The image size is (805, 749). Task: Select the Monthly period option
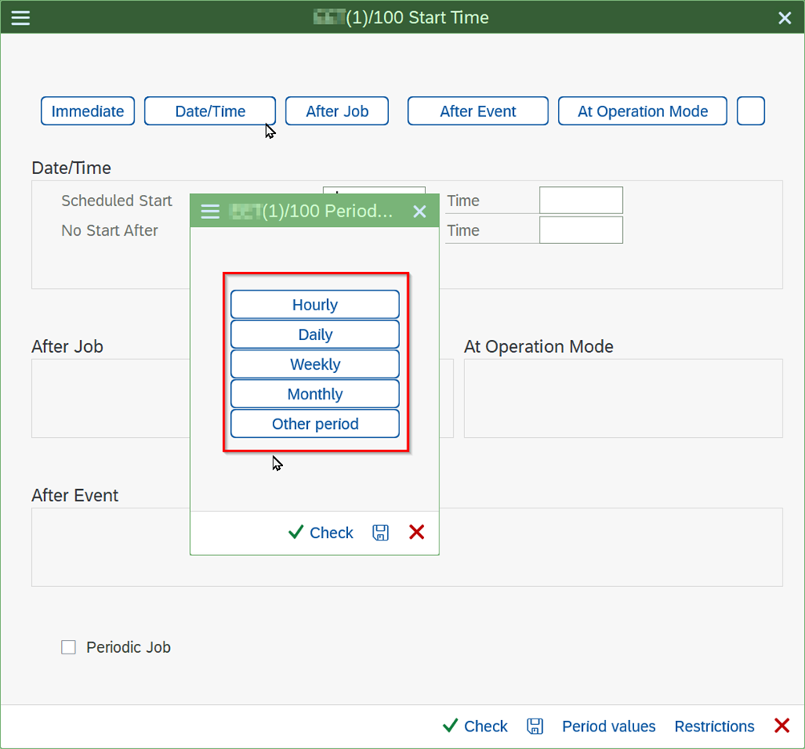(x=315, y=394)
